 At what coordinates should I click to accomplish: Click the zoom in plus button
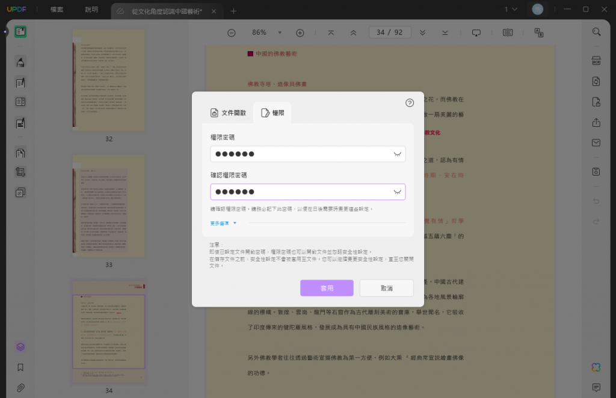(300, 33)
